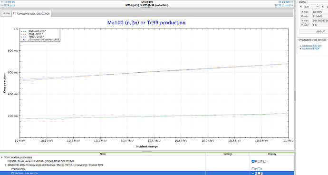The height and width of the screenshot is (175, 328).
Task: Open the Additional EXFOR link
Action: pos(311,46)
